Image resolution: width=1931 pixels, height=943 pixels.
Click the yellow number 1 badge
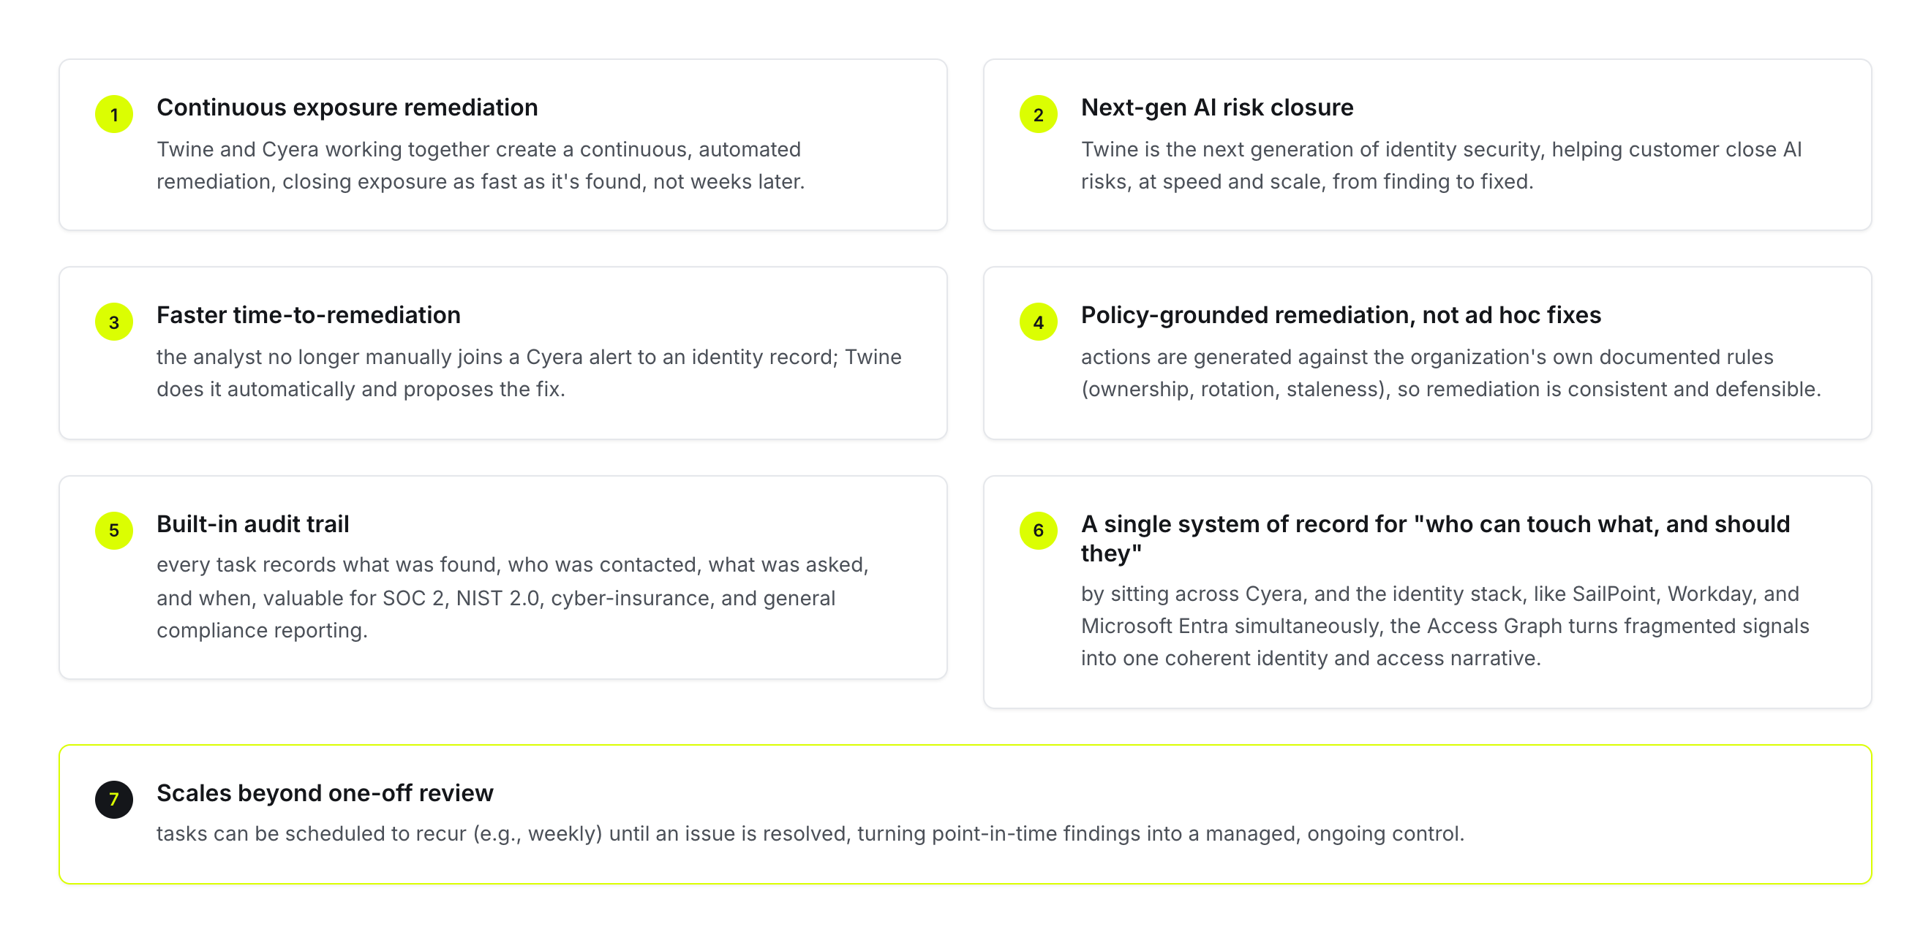tap(114, 114)
